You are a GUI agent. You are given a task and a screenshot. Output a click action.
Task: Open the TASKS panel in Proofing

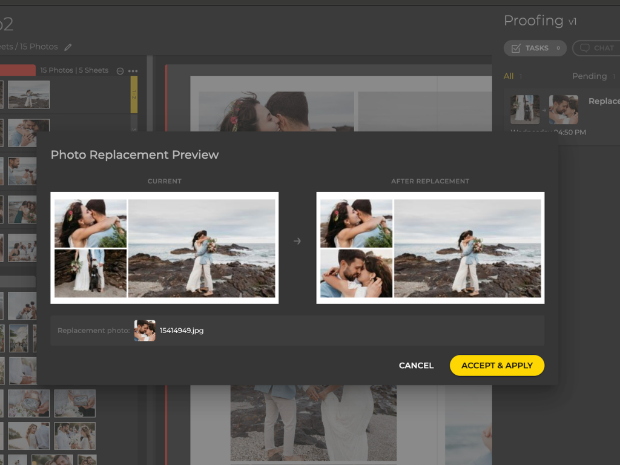[x=535, y=48]
